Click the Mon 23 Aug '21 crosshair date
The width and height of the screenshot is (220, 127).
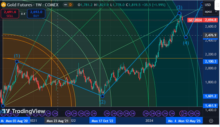57,121
